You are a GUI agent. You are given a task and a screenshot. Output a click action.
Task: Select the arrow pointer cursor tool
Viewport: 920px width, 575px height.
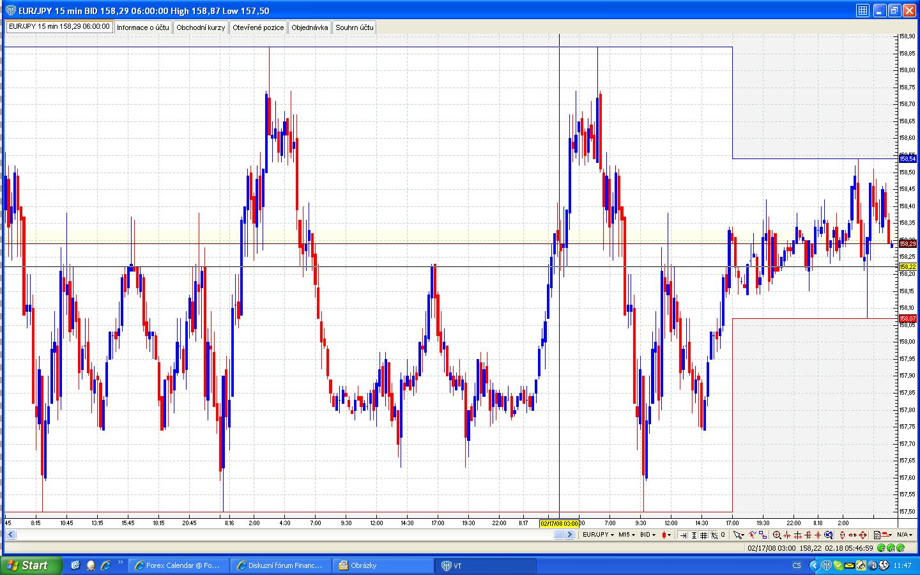[x=738, y=535]
